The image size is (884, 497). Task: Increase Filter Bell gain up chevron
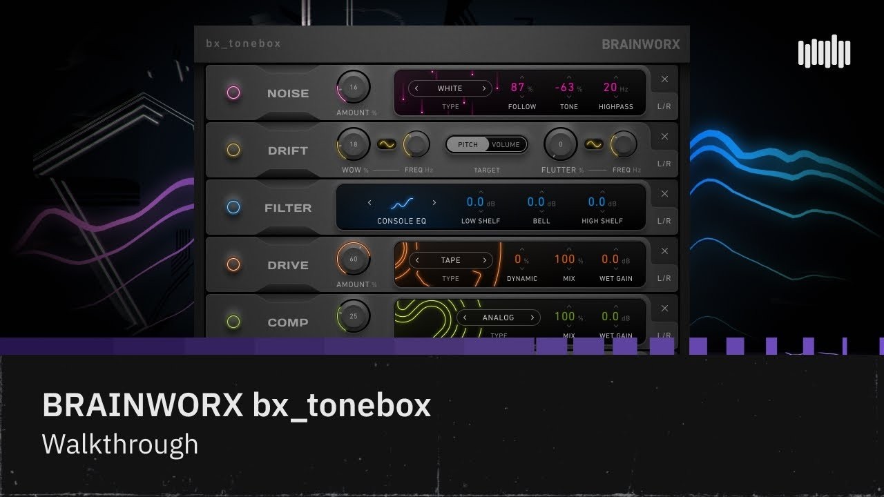[541, 192]
